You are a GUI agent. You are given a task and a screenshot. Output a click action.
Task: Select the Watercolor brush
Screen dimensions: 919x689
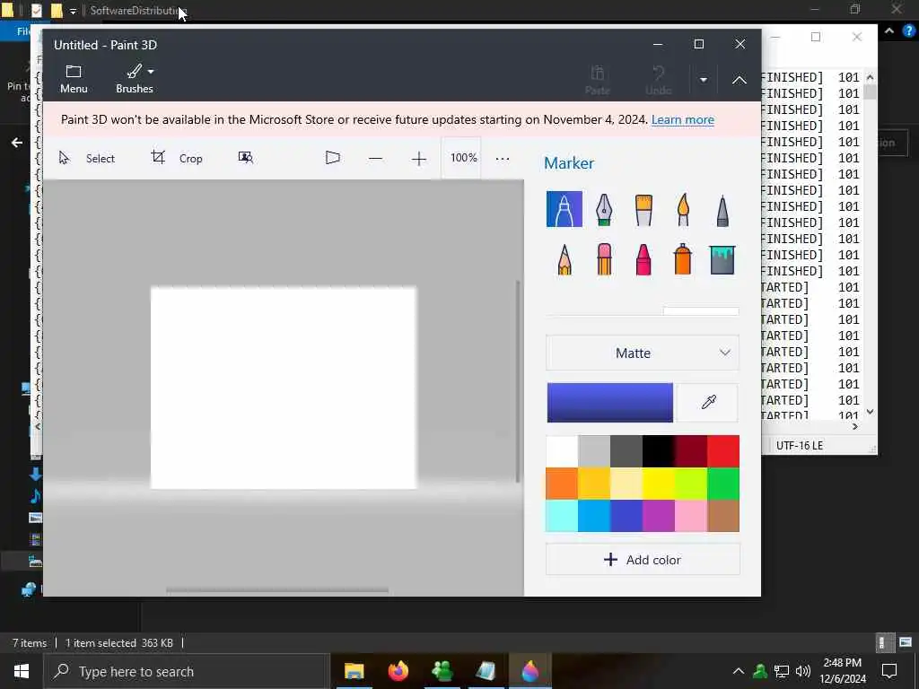[x=683, y=209]
